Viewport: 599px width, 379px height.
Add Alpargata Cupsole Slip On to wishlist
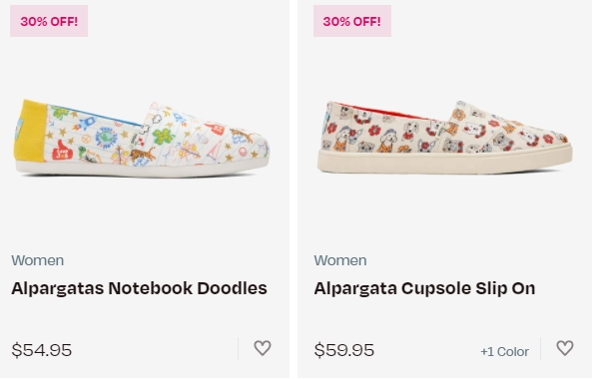(x=565, y=348)
